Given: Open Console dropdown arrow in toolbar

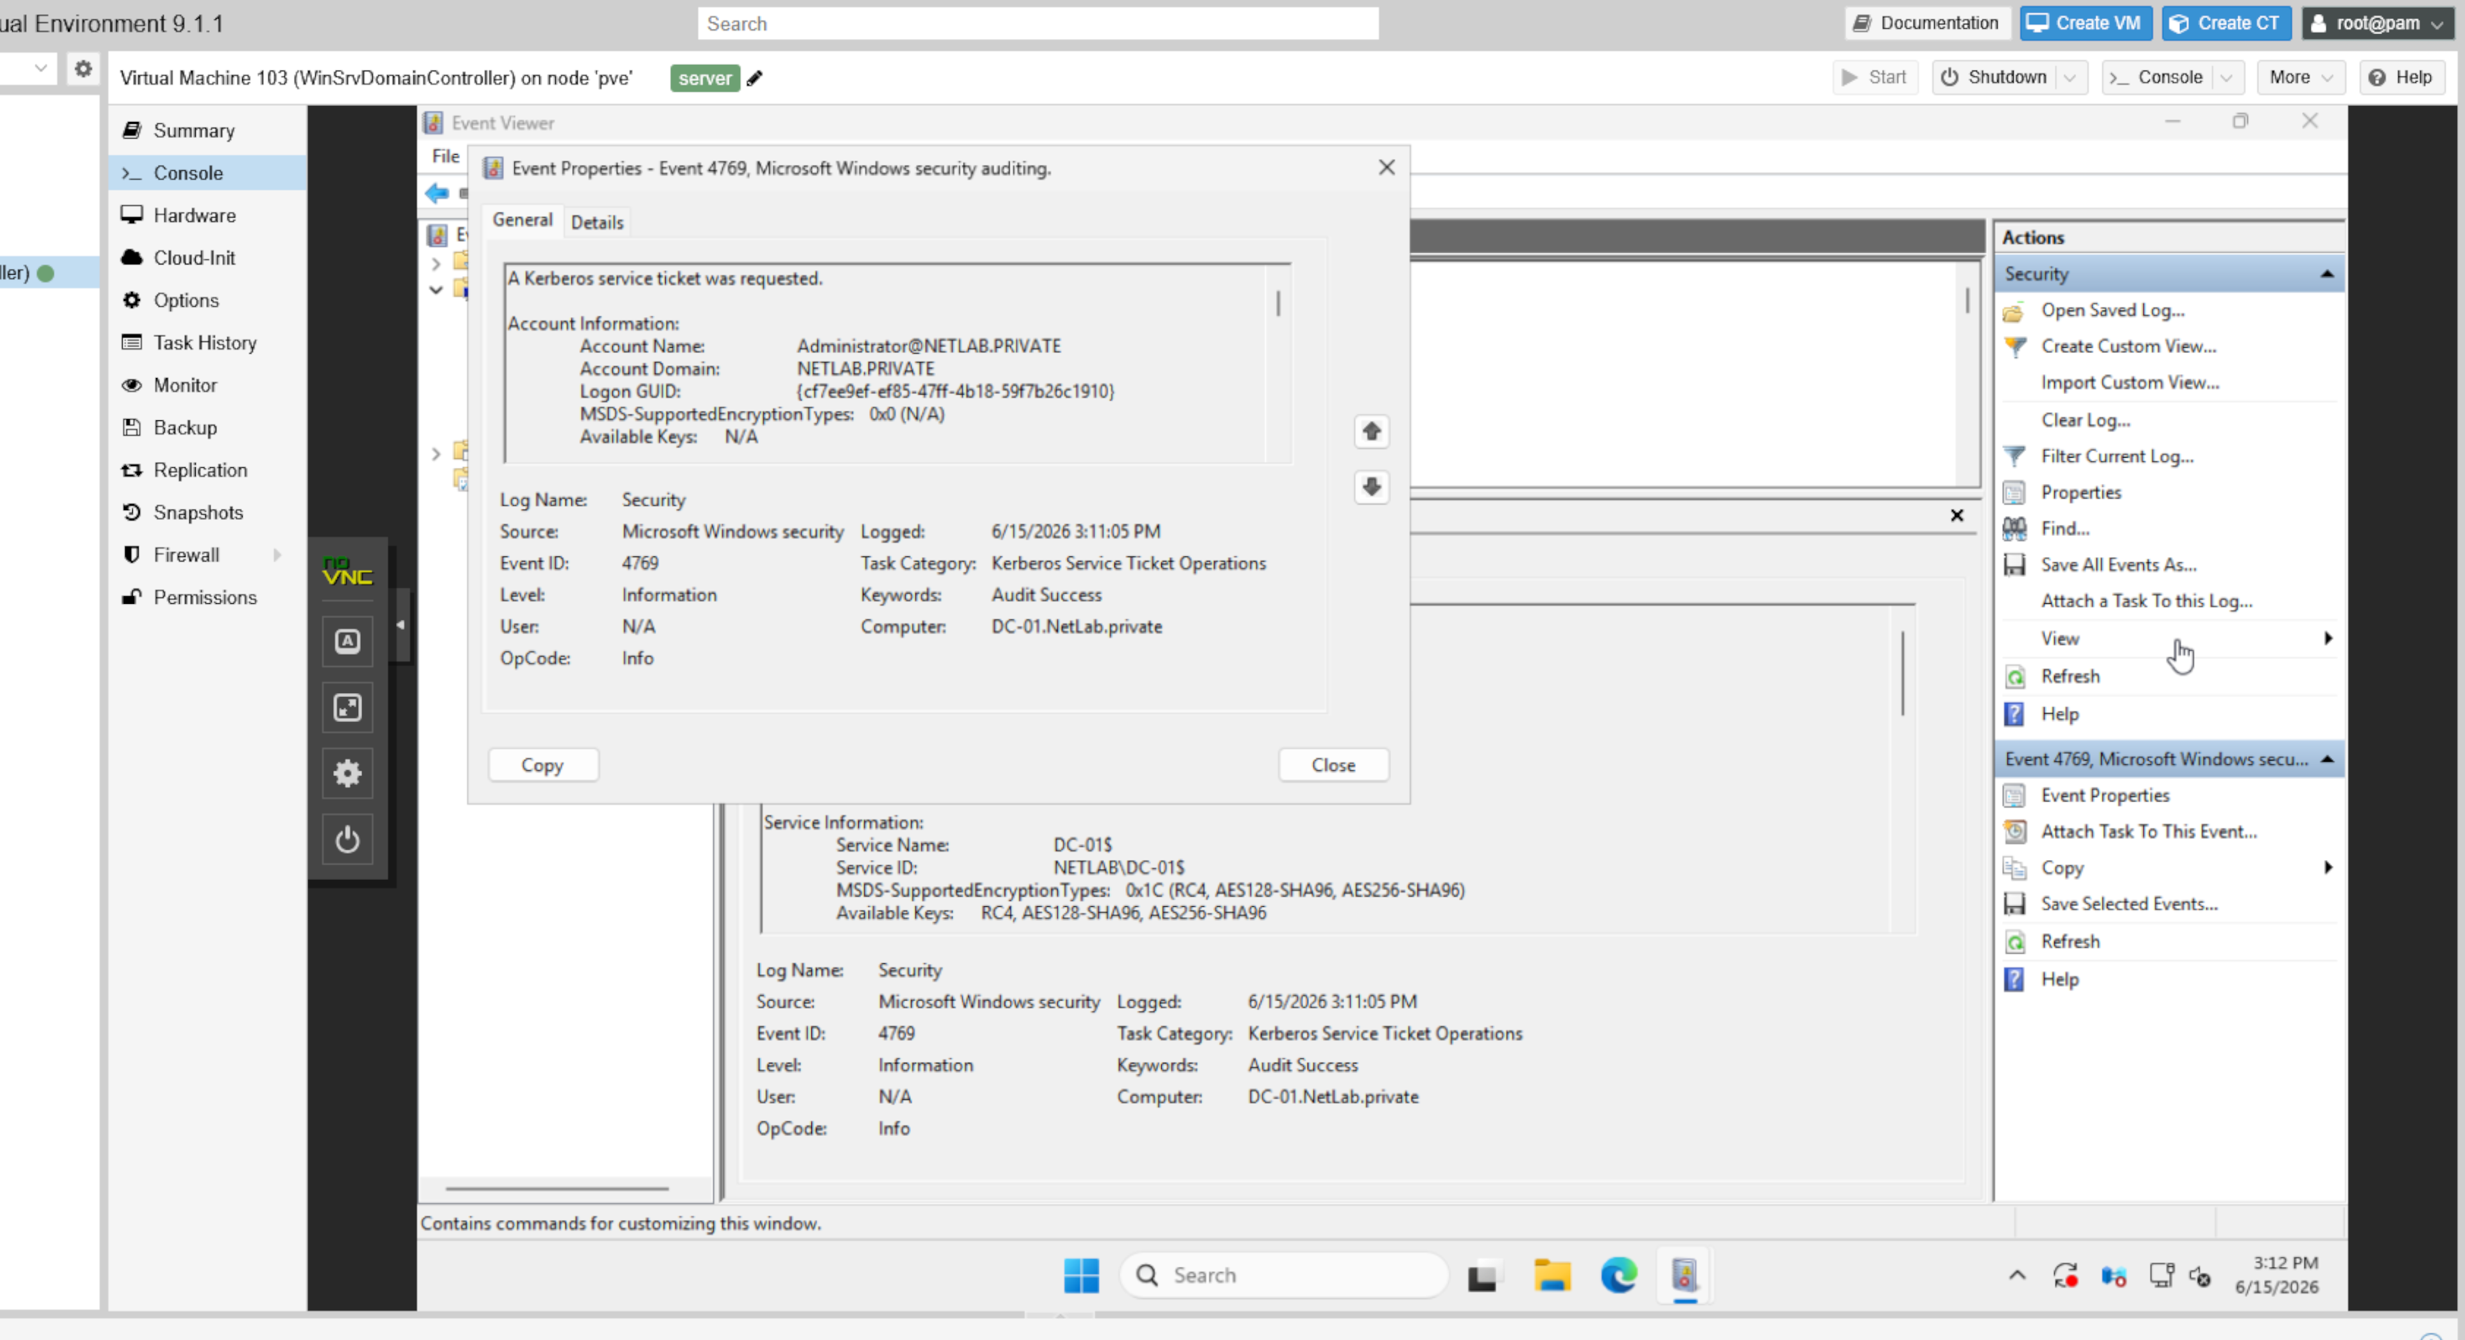Looking at the screenshot, I should click(2227, 78).
